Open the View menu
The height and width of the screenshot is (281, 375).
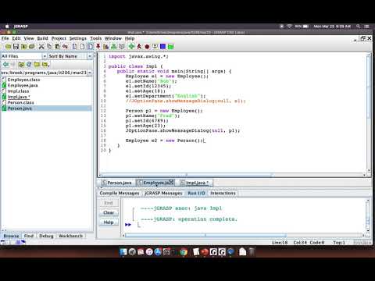29,38
